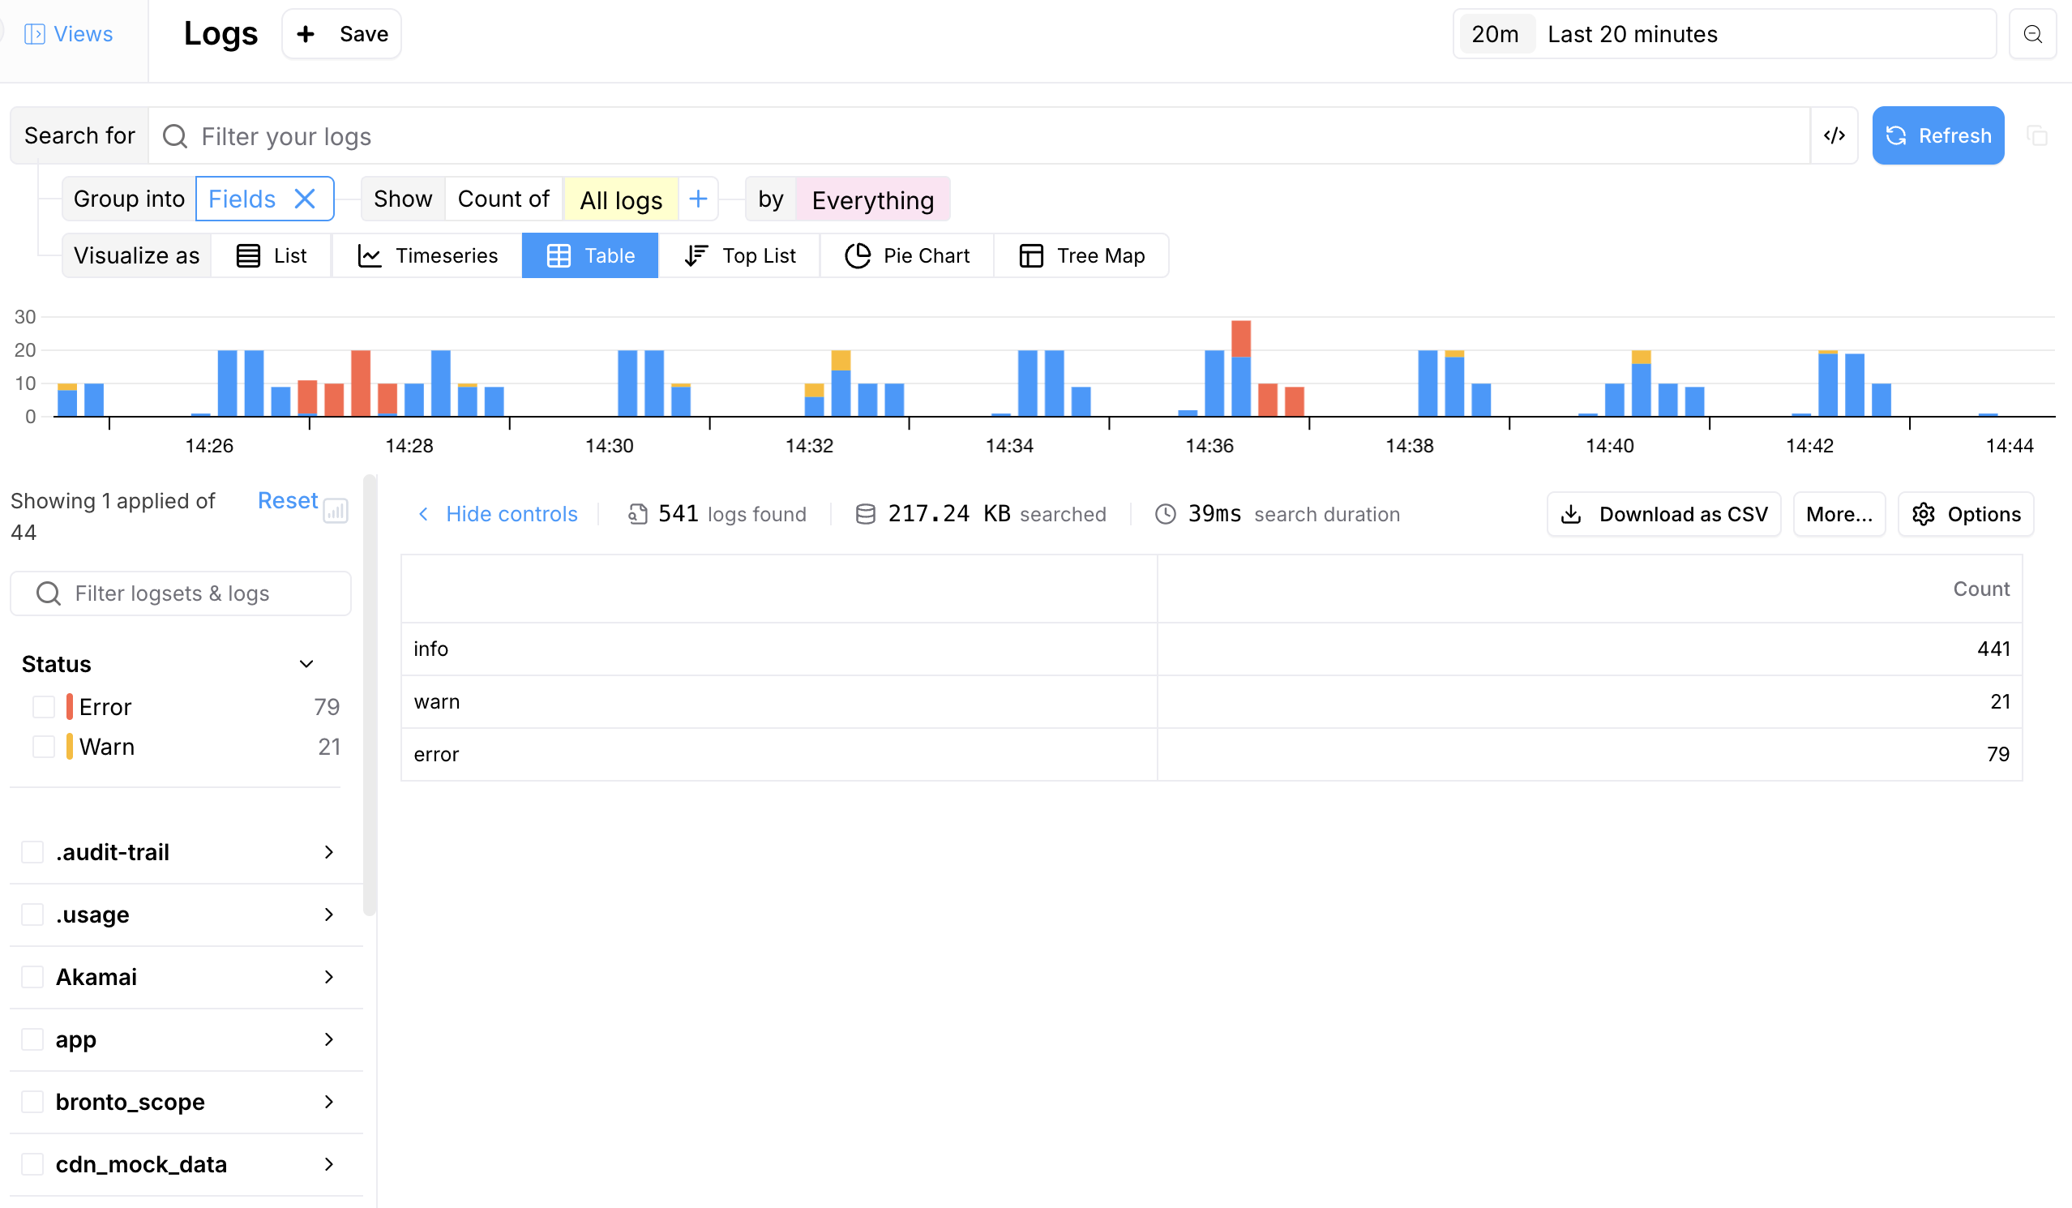2072x1208 pixels.
Task: Click the code query mode icon
Action: [1834, 135]
